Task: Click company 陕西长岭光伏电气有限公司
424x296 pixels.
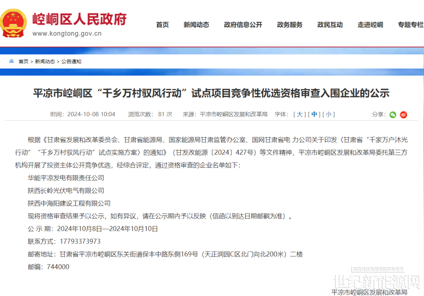Action: (66, 191)
